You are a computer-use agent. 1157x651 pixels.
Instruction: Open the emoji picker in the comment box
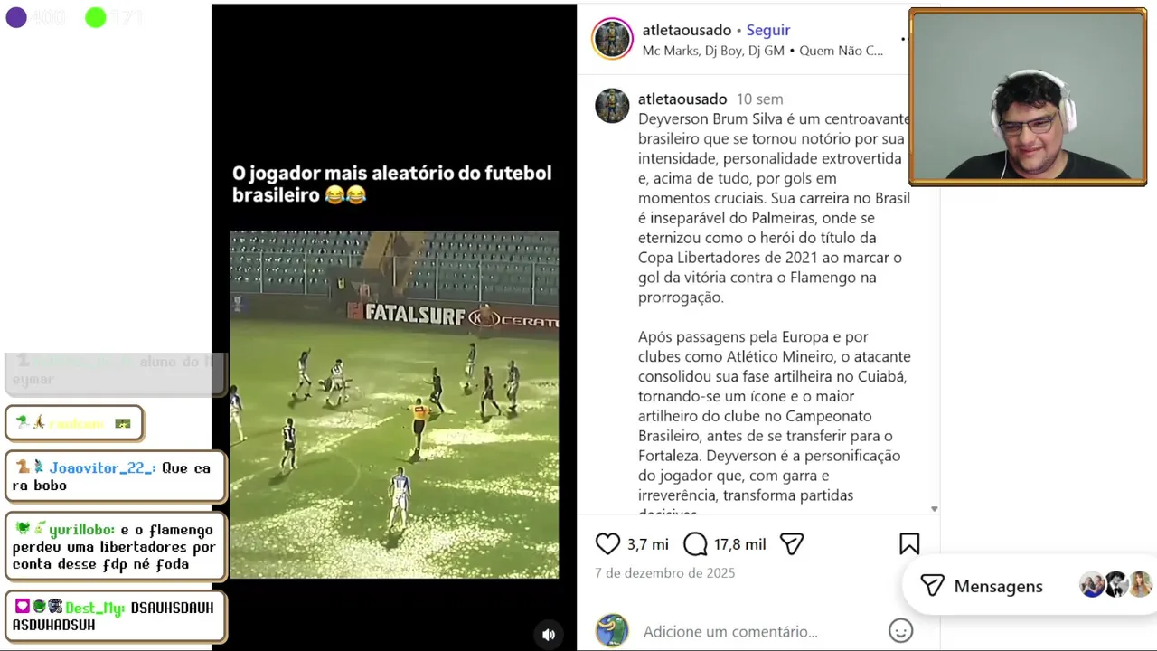[x=900, y=630]
